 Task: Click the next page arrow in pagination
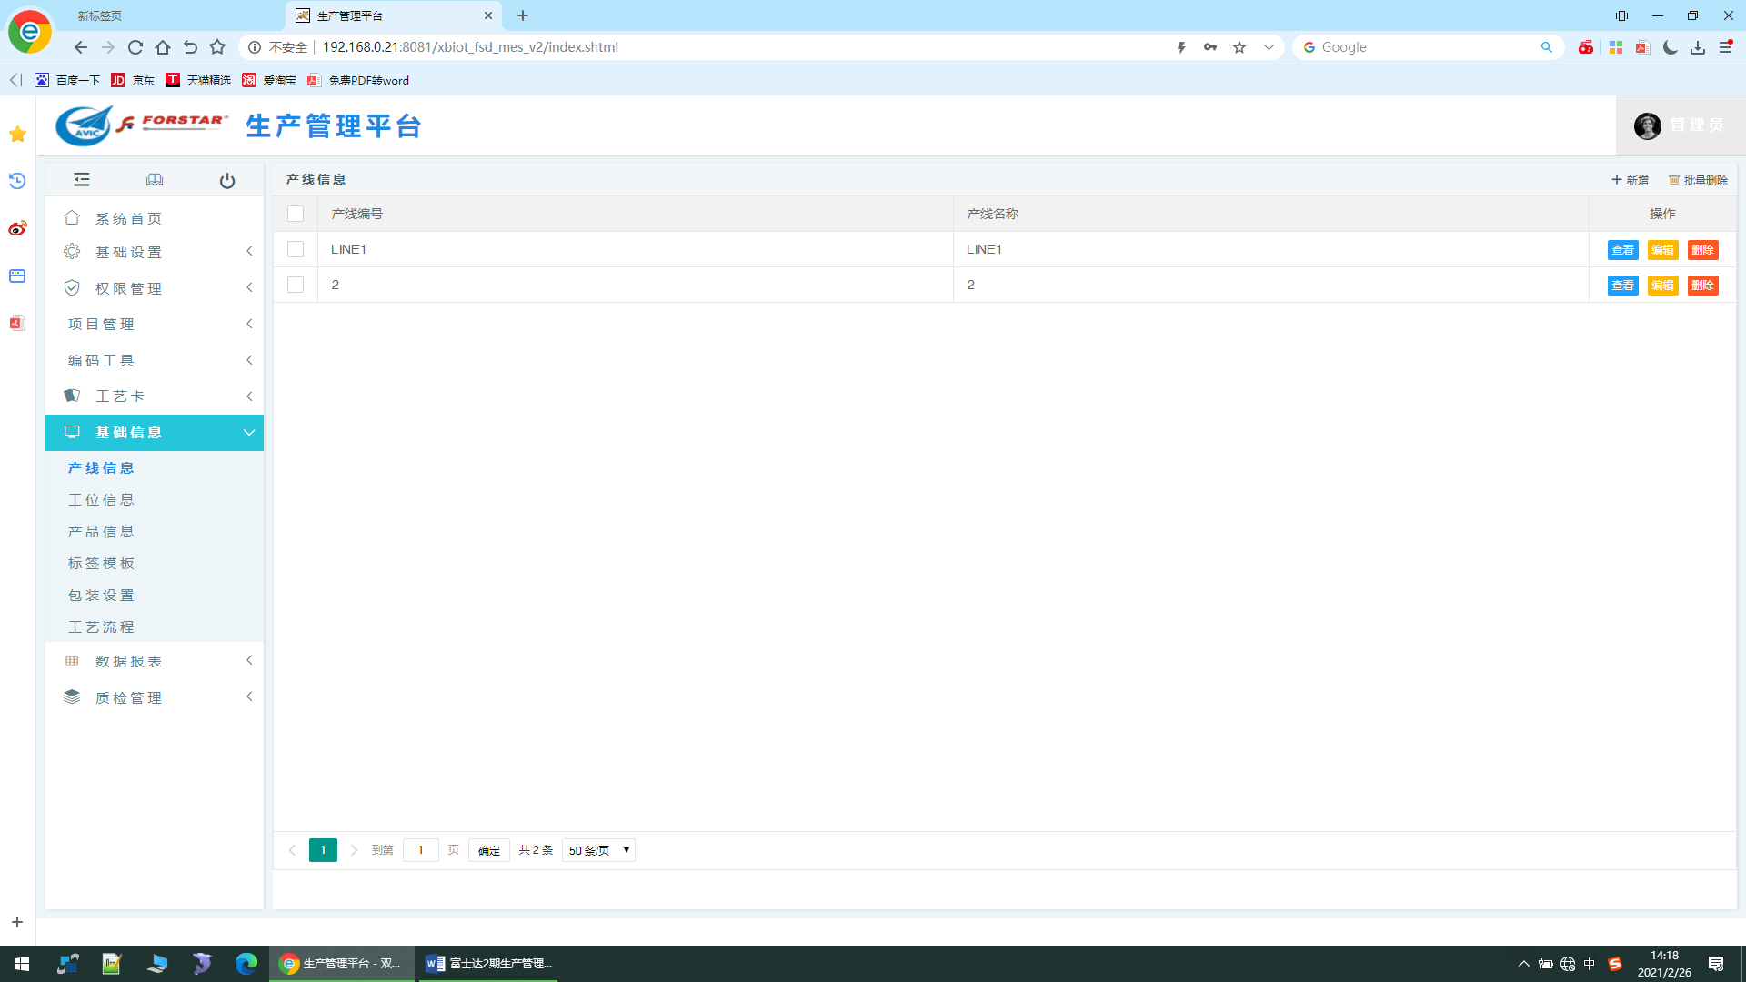click(355, 850)
